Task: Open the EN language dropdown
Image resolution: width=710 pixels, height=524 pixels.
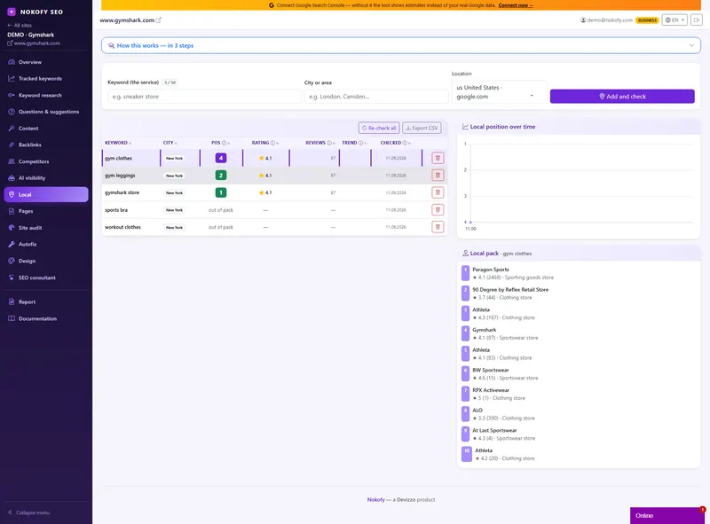Action: click(674, 20)
